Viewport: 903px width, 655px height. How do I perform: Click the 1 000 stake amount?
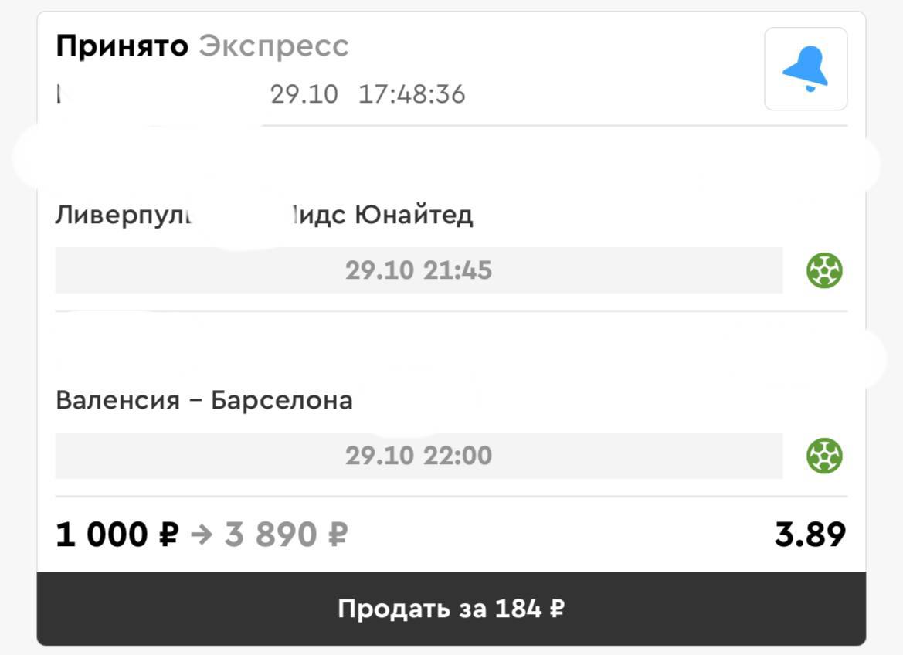(102, 535)
